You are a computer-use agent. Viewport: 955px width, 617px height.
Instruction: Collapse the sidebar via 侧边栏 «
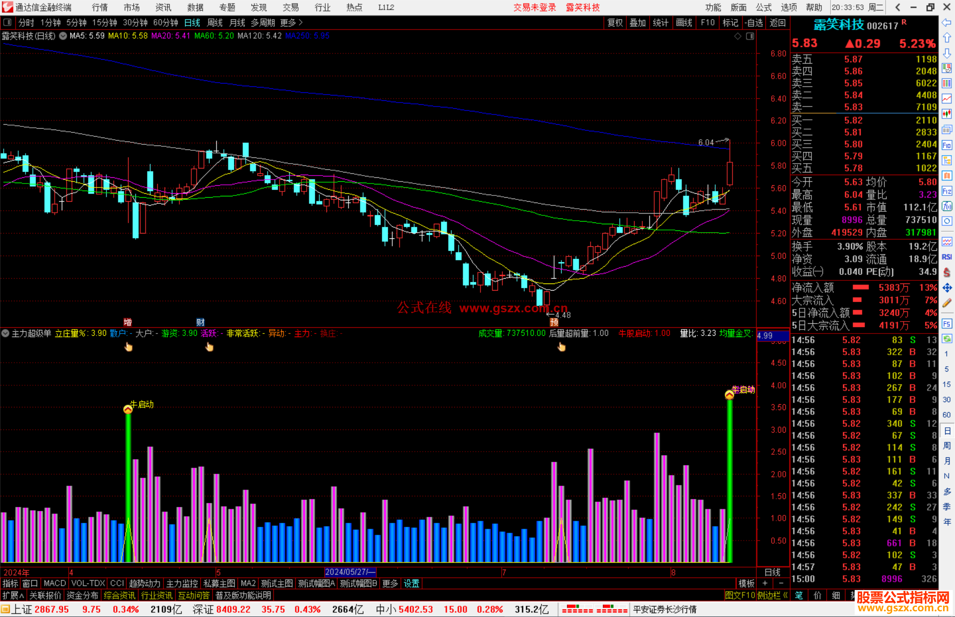tap(773, 595)
